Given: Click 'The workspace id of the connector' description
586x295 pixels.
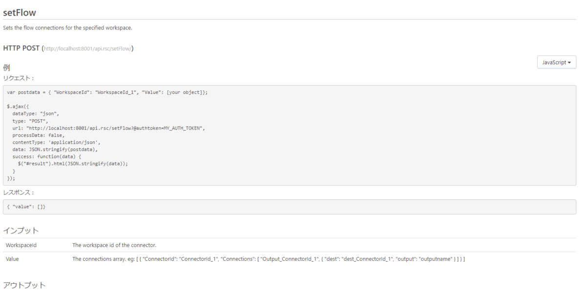Looking at the screenshot, I should click(x=114, y=245).
